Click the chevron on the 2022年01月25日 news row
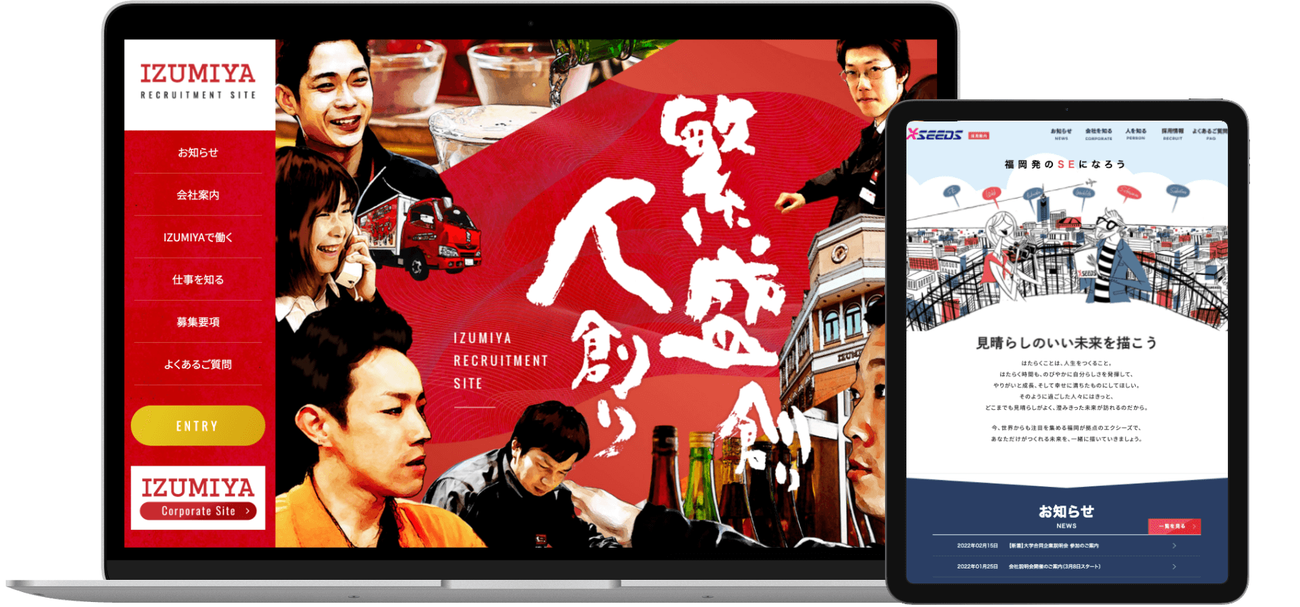 click(x=1174, y=566)
